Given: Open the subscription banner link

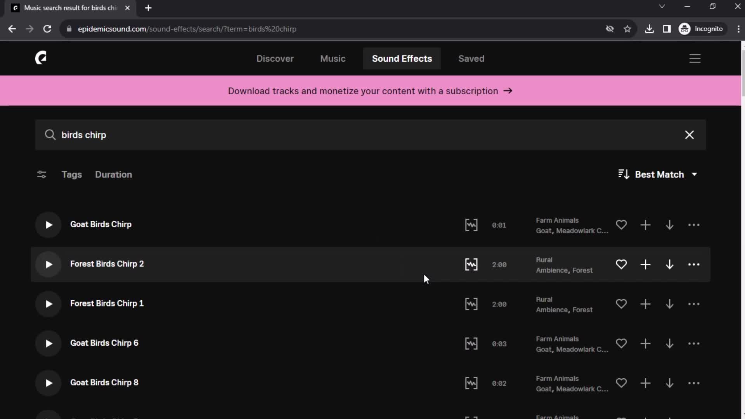Looking at the screenshot, I should coord(370,91).
